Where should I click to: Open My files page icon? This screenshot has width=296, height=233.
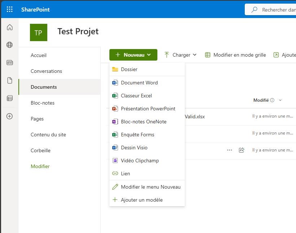point(10,80)
